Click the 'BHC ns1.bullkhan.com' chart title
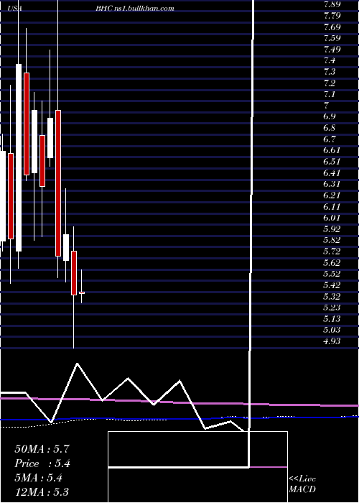Viewport: 359px width, 503px height. [x=135, y=9]
